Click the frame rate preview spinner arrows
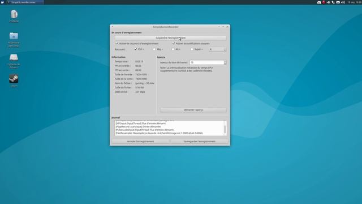Screen dimensions: 362x204 (225, 62)
